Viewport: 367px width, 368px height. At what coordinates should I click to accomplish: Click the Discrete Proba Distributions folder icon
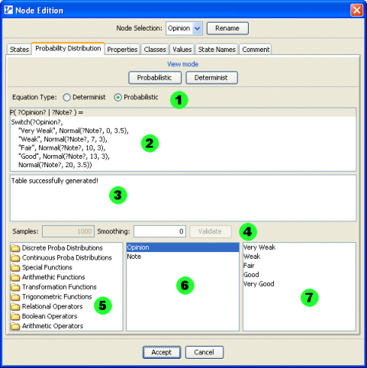pyautogui.click(x=15, y=248)
